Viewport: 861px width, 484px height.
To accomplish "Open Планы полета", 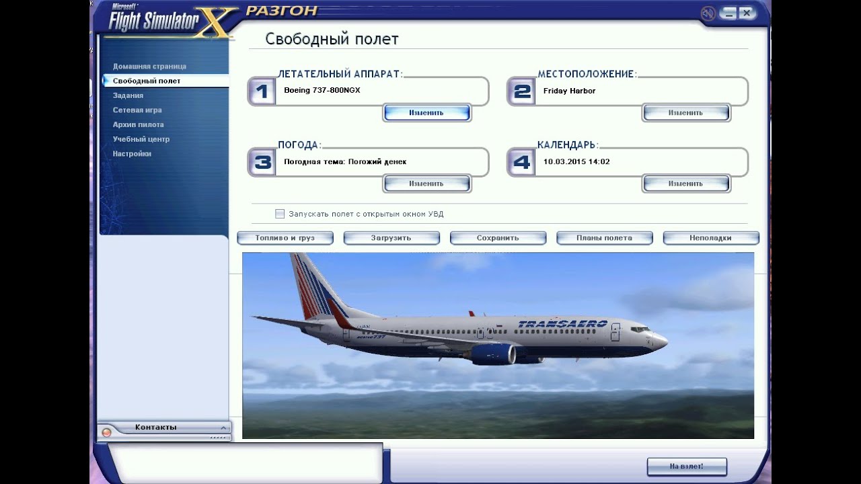I will point(605,238).
